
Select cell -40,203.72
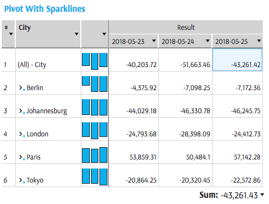(x=133, y=60)
